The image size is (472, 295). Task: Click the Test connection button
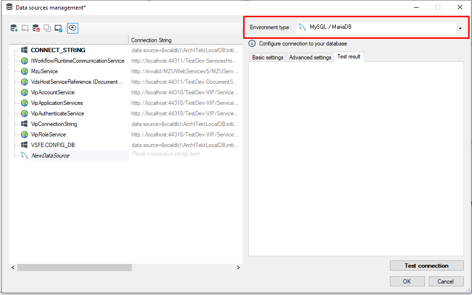pyautogui.click(x=426, y=266)
